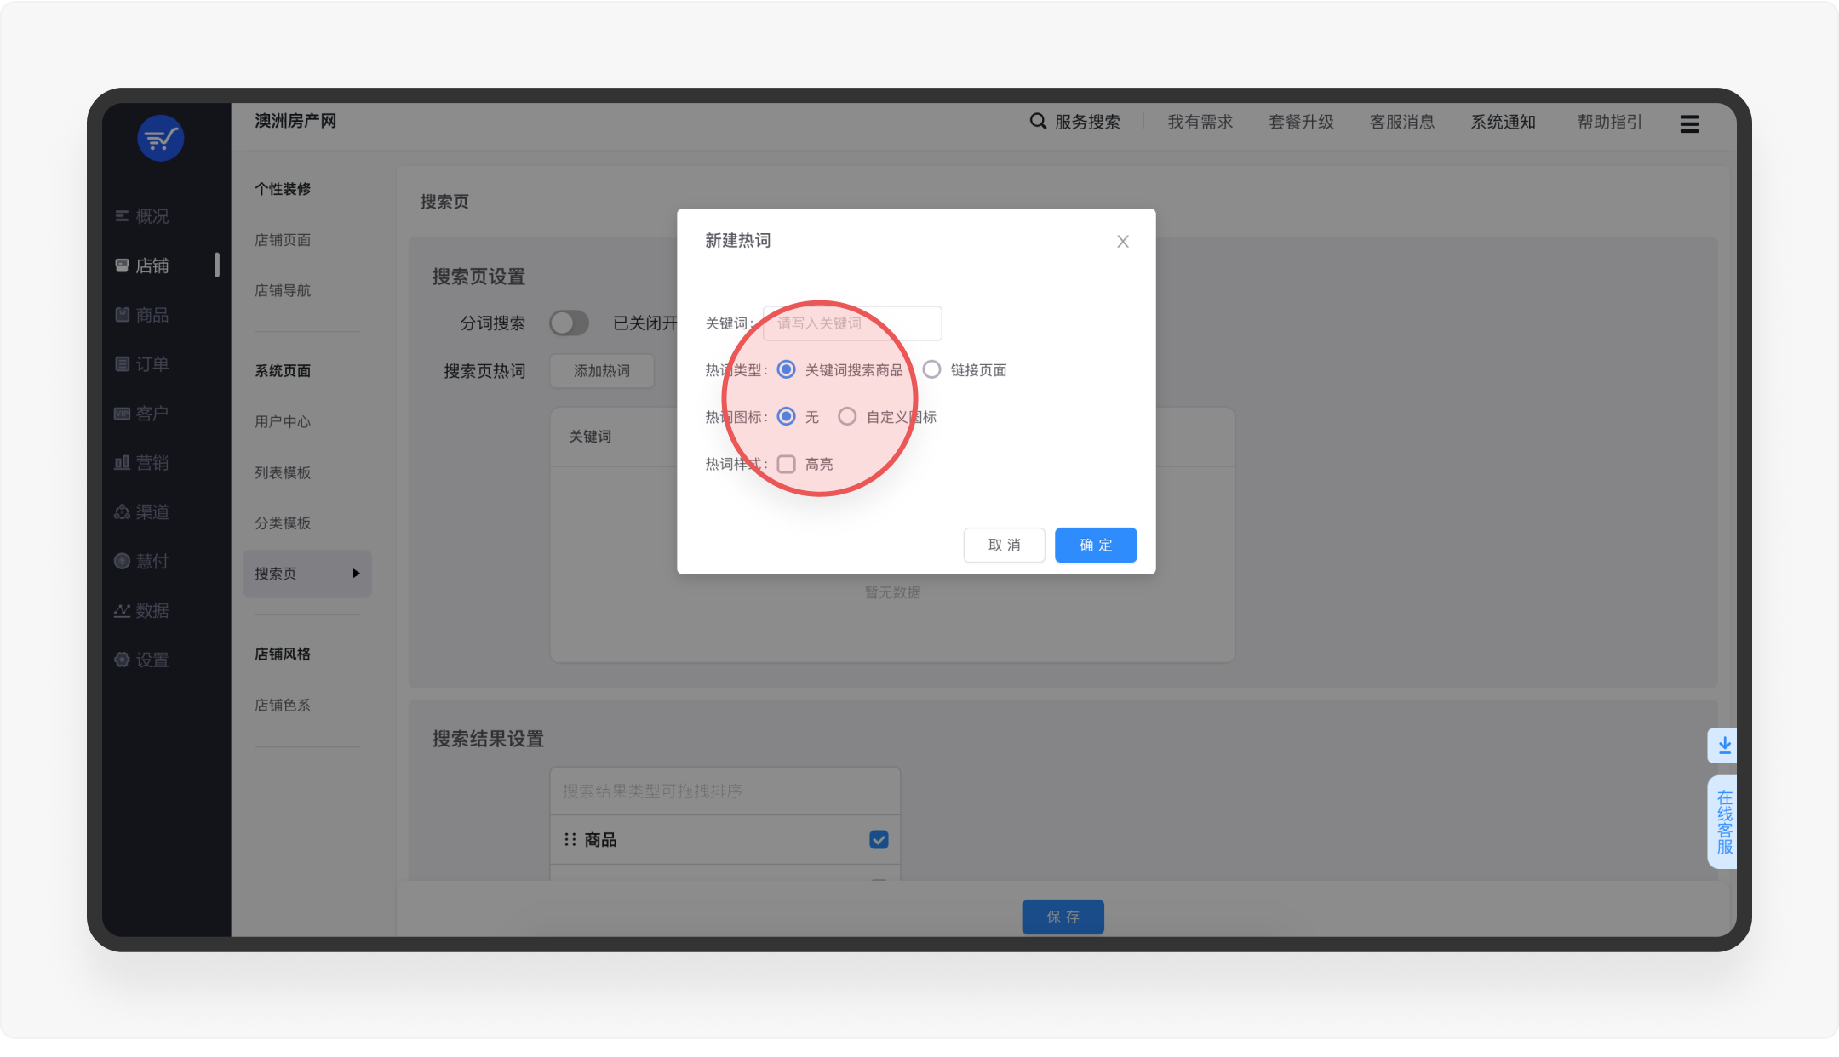Click the download icon on right edge
Viewport: 1839px width, 1057px height.
tap(1724, 746)
